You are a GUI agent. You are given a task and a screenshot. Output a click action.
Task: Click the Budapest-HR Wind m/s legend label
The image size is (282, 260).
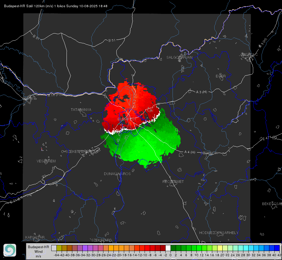(x=38, y=252)
